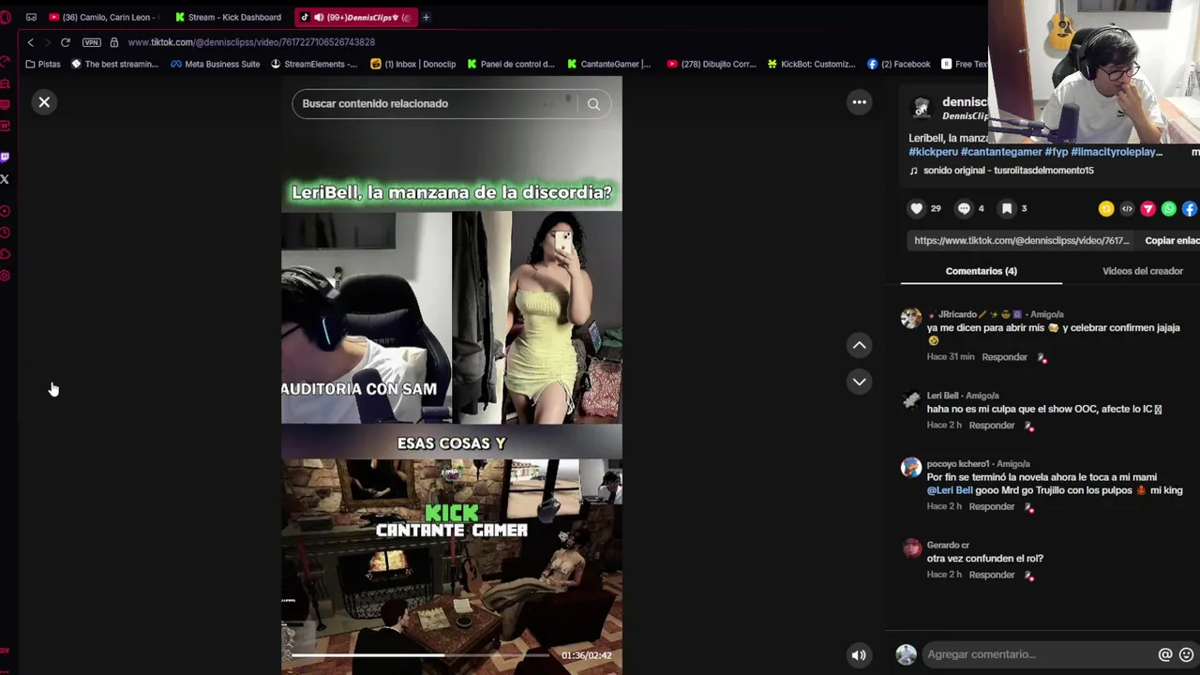
Task: Save video with bookmark icon
Action: click(1006, 208)
